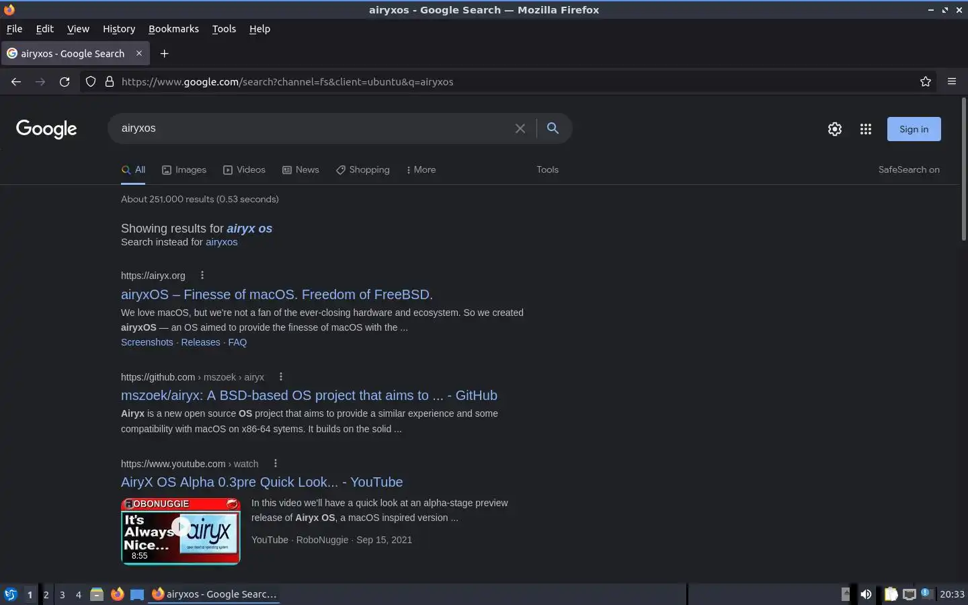Screen dimensions: 968x605
Task: View site security via the padlock icon
Action: coord(110,81)
